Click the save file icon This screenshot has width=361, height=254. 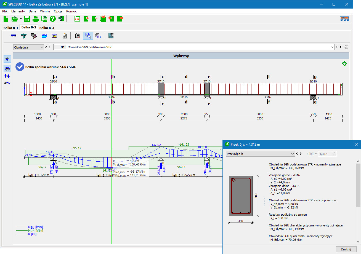pyautogui.click(x=27, y=19)
